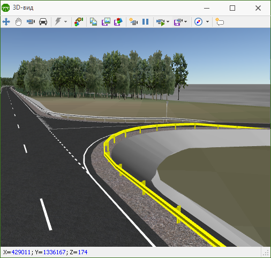Expand the play camera dropdown arrow
The image size is (271, 258).
tap(168, 22)
